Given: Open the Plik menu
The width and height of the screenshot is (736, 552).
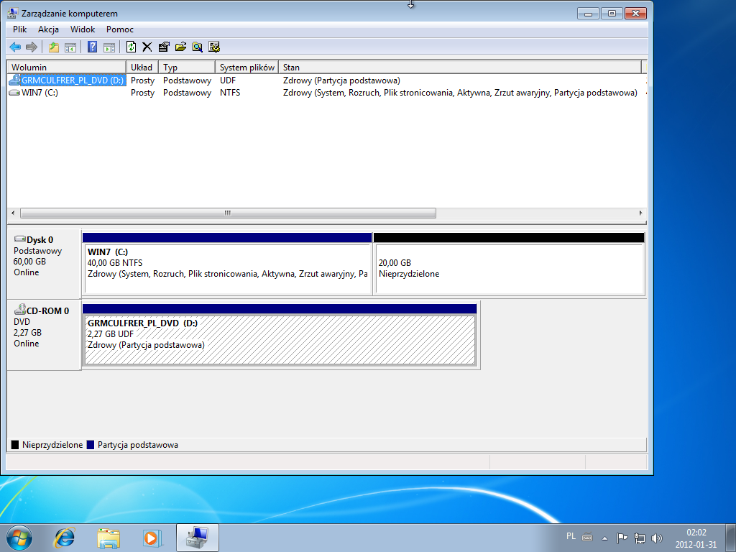Looking at the screenshot, I should [19, 29].
